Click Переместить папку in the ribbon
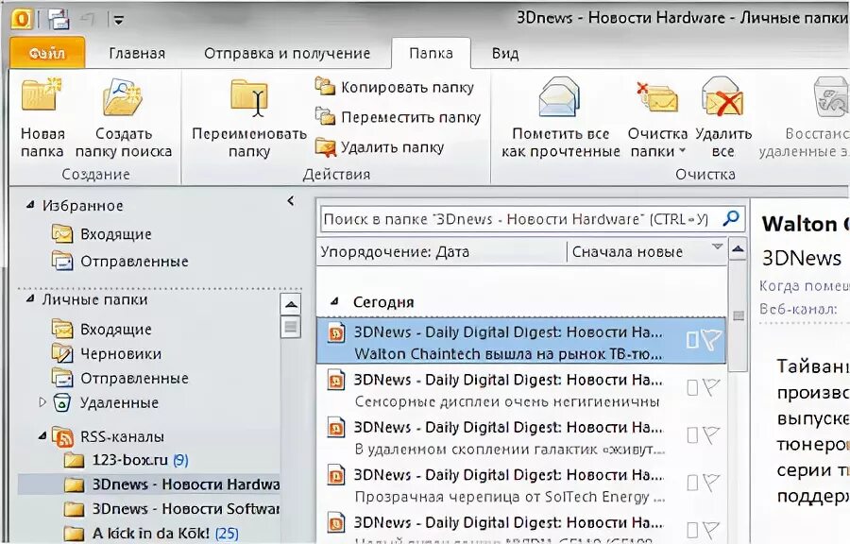 399,117
